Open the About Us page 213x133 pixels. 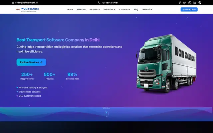(x=81, y=10)
